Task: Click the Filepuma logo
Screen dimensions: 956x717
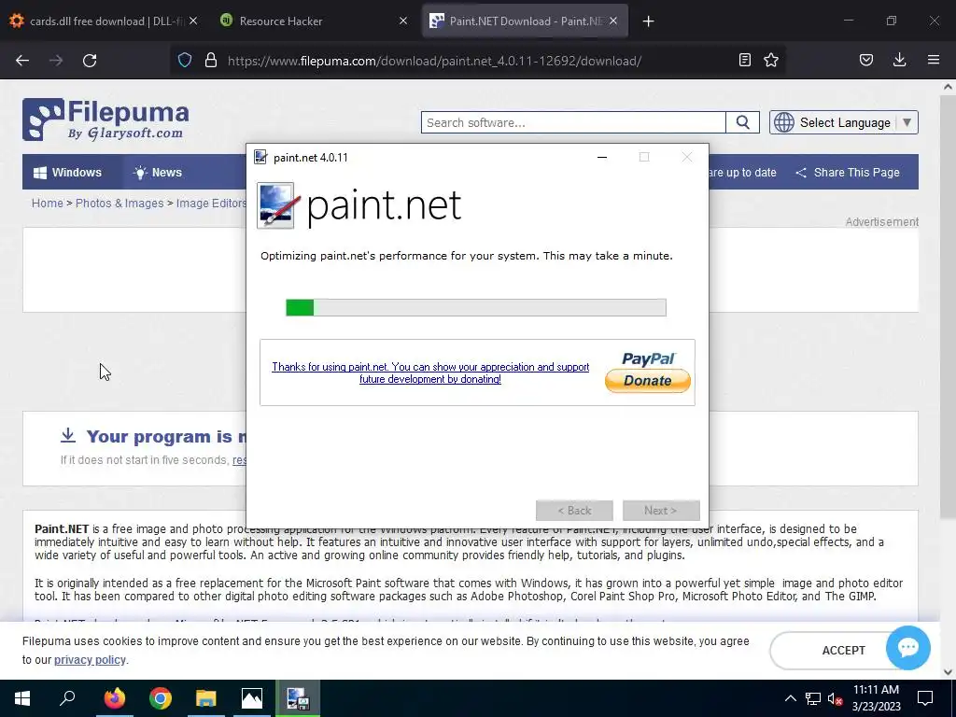Action: pos(105,119)
